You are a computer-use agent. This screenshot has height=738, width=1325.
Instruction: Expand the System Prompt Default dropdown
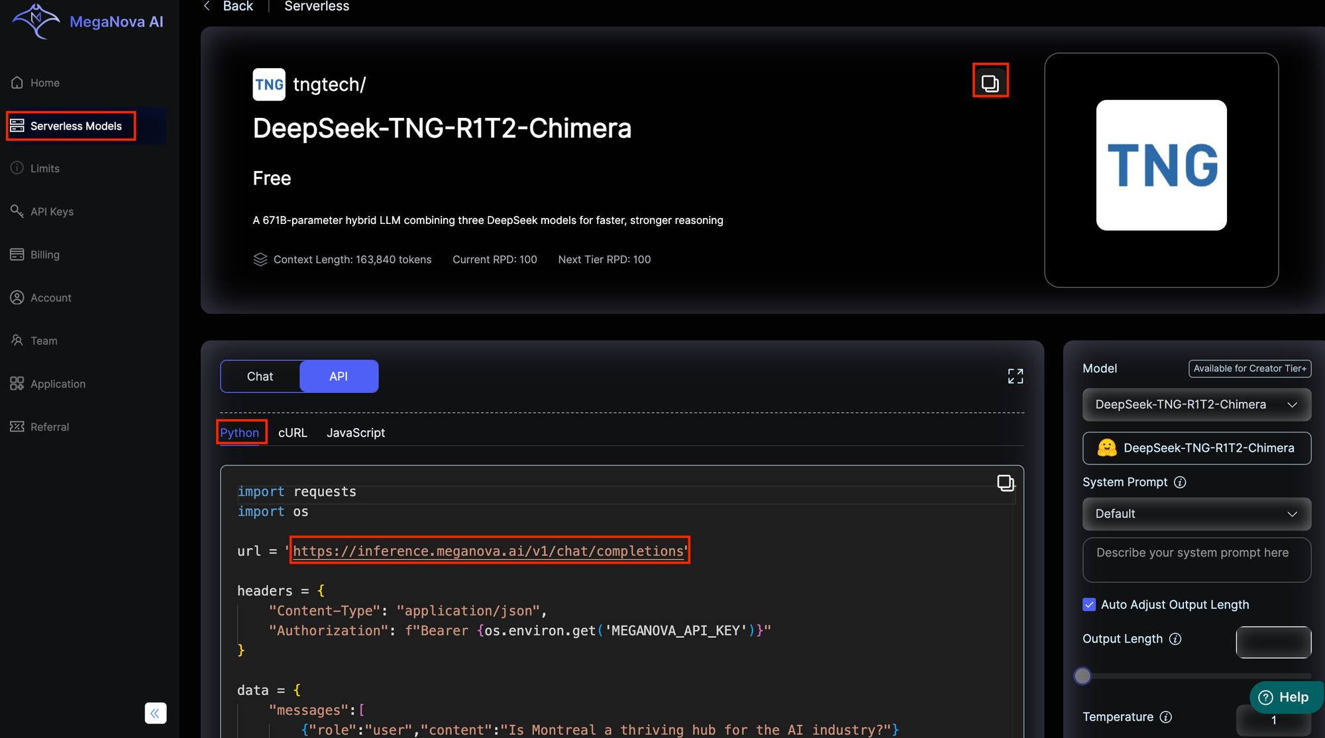tap(1196, 514)
